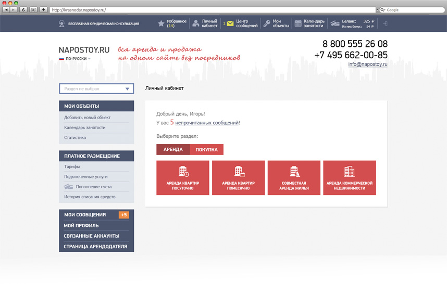Click the building-with-clock icon for daily rental
The width and height of the screenshot is (447, 284).
183,172
